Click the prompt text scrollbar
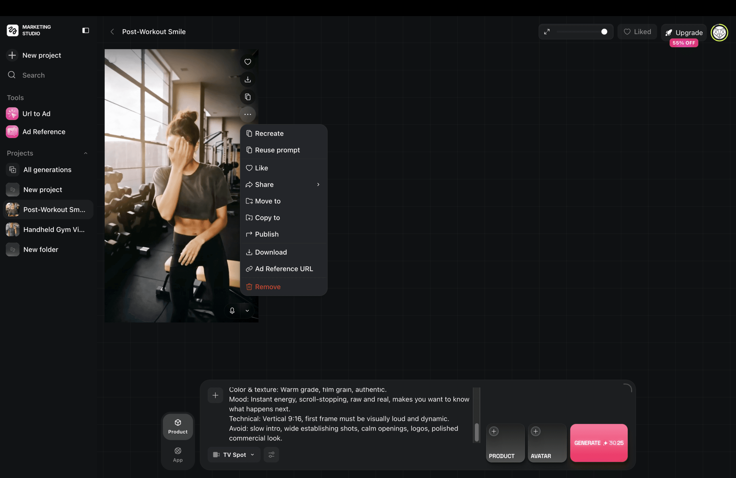736x478 pixels. pyautogui.click(x=477, y=432)
